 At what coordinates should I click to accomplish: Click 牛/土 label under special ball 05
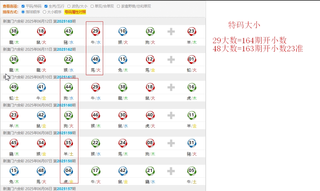(x=192, y=182)
